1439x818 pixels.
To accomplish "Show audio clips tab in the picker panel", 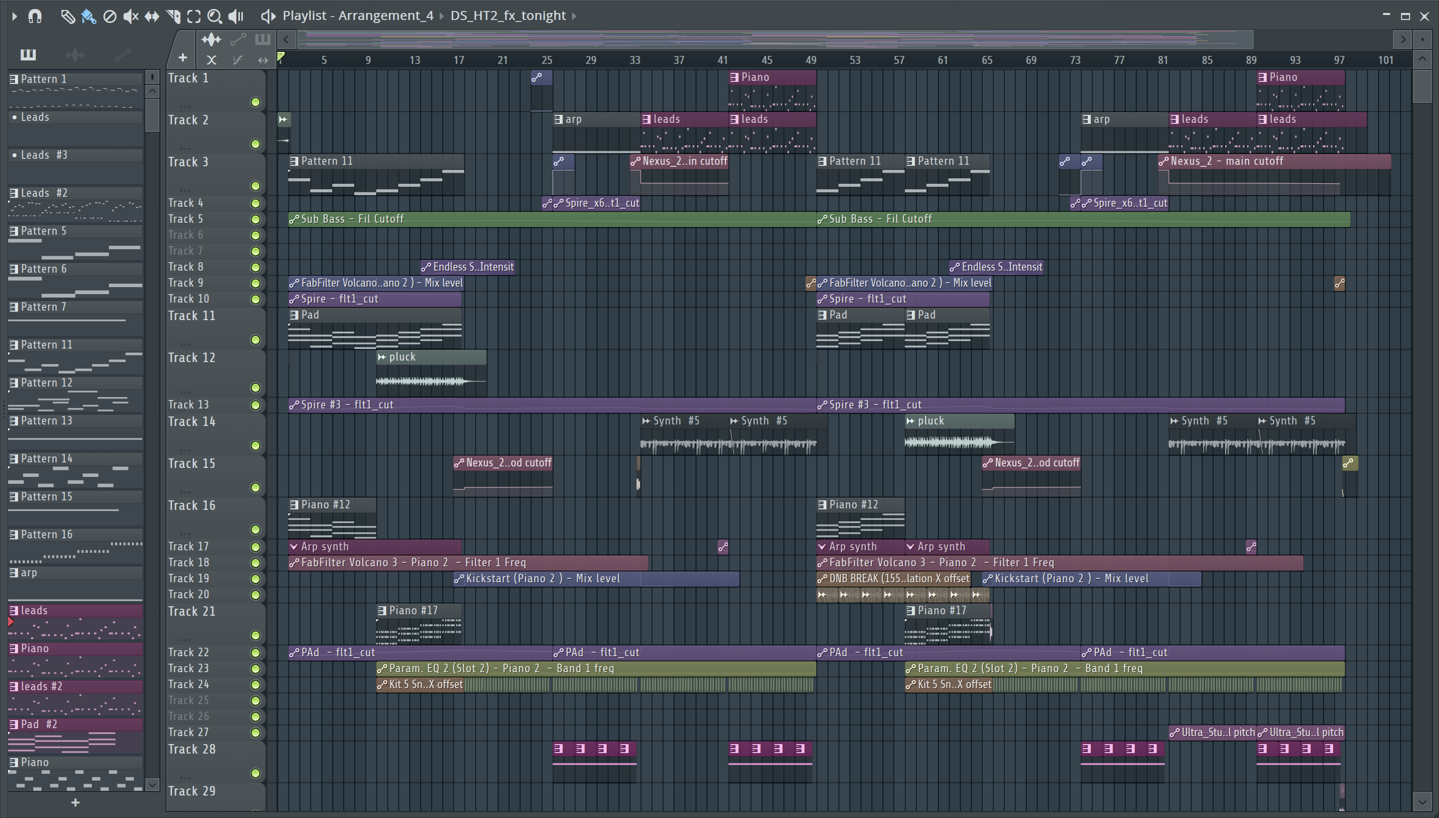I will (75, 54).
